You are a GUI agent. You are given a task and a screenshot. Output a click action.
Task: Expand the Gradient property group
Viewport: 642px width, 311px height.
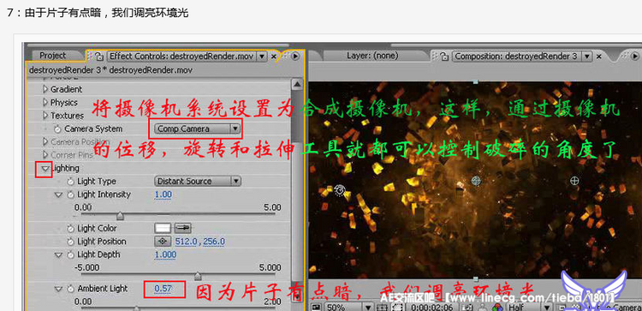[x=45, y=89]
